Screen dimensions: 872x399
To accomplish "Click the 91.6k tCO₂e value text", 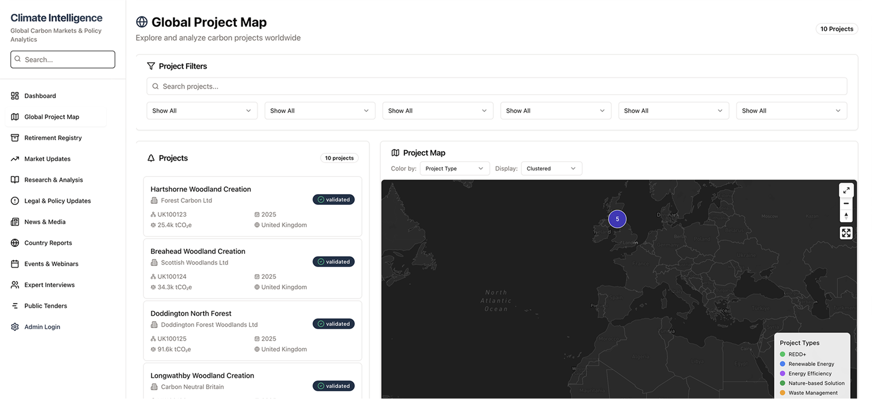I will (x=174, y=349).
